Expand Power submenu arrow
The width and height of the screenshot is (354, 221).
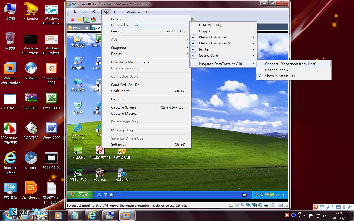click(x=187, y=19)
